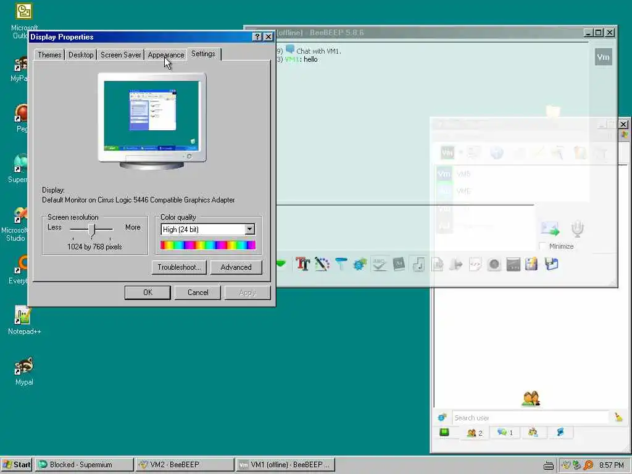This screenshot has height=474, width=632.
Task: Open the Appearance tab
Action: click(x=165, y=55)
